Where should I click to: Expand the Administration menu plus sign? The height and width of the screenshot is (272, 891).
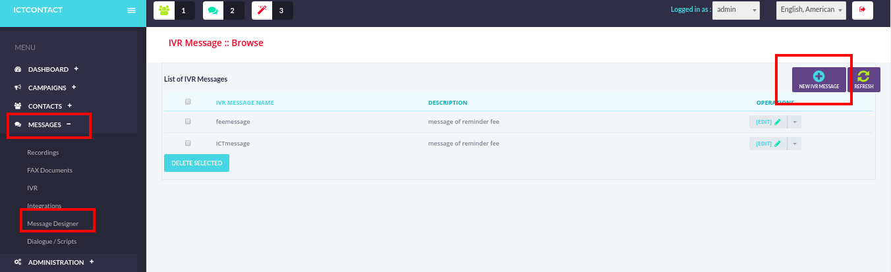(x=92, y=261)
